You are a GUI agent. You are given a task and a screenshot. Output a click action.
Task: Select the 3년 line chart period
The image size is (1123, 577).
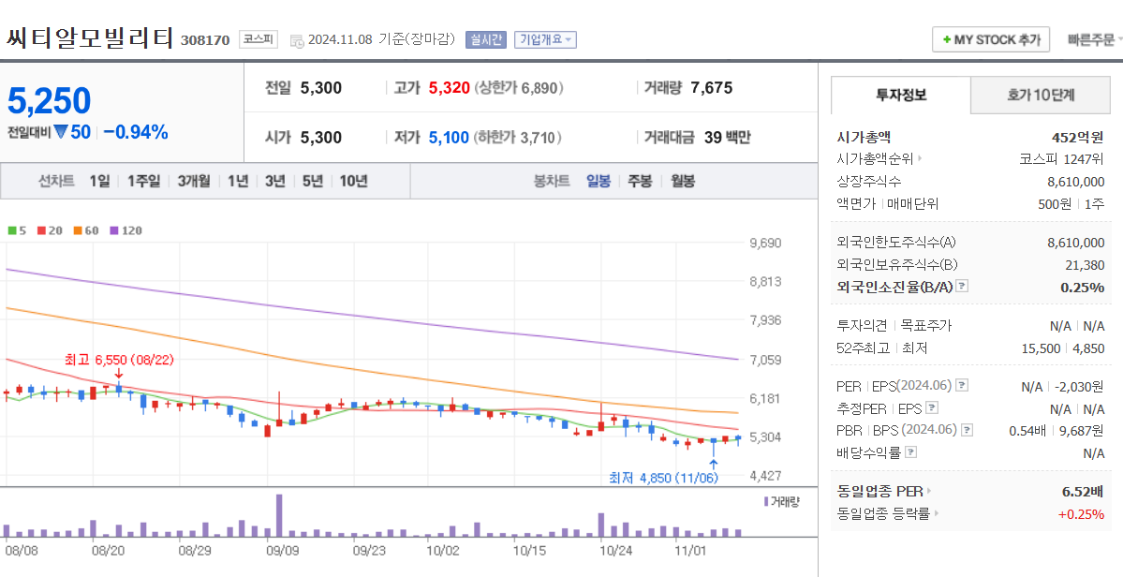point(275,181)
